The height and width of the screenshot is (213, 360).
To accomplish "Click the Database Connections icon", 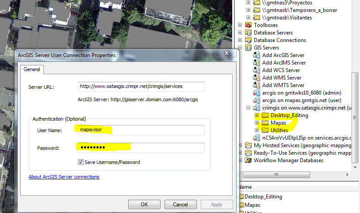I will coord(248,40).
